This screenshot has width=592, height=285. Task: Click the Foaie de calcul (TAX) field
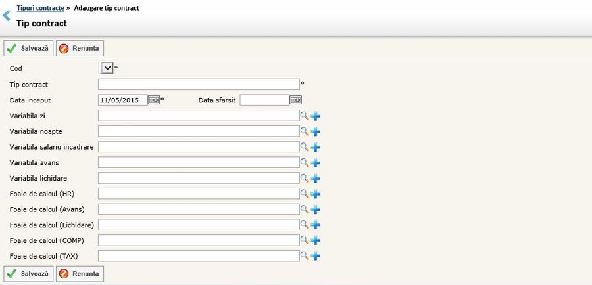[199, 255]
